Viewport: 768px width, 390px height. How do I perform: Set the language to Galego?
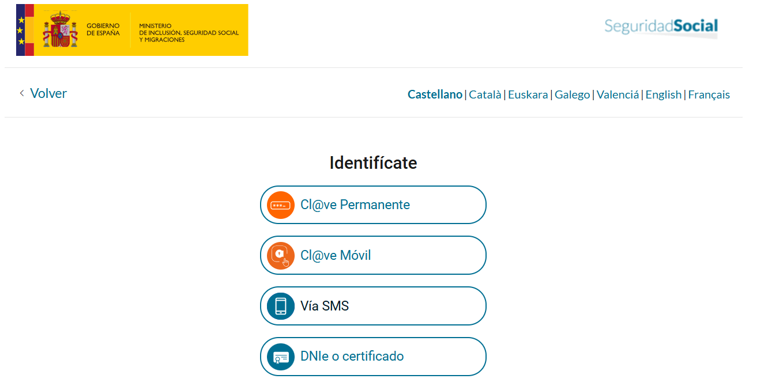pyautogui.click(x=573, y=94)
